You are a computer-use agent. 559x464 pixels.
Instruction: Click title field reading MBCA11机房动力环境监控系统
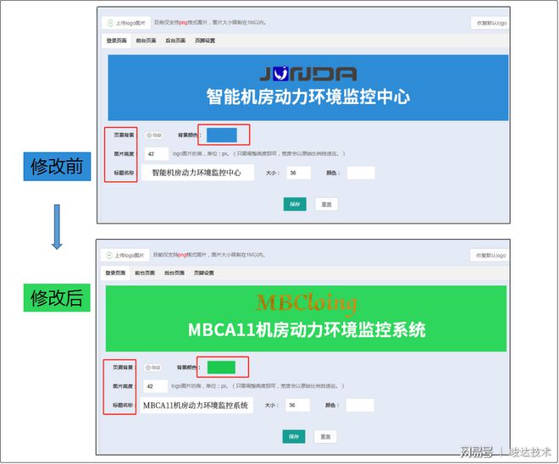(196, 406)
